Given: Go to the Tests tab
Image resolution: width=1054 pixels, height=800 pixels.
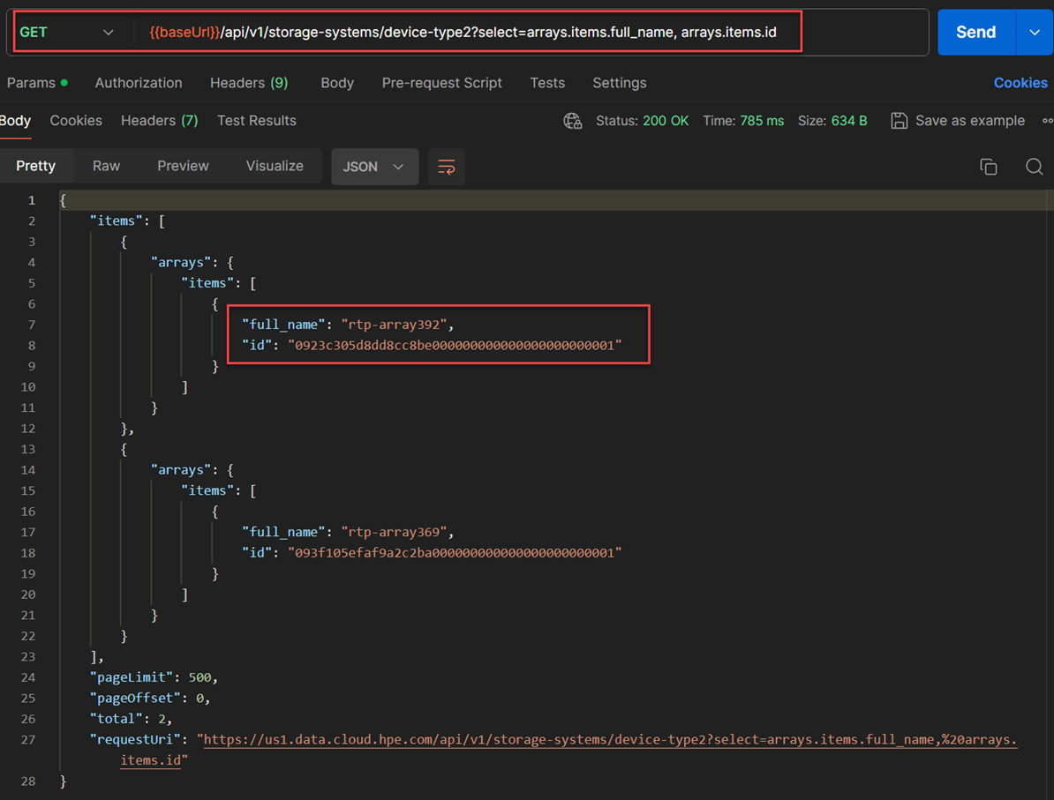Looking at the screenshot, I should [x=547, y=83].
